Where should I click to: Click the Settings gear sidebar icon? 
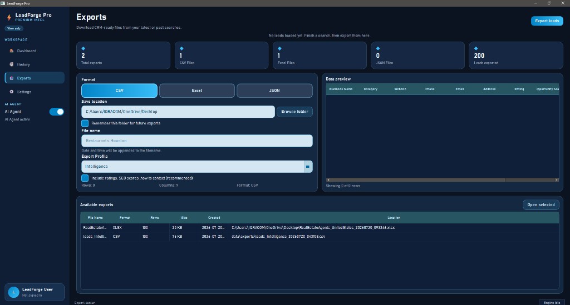pos(12,92)
